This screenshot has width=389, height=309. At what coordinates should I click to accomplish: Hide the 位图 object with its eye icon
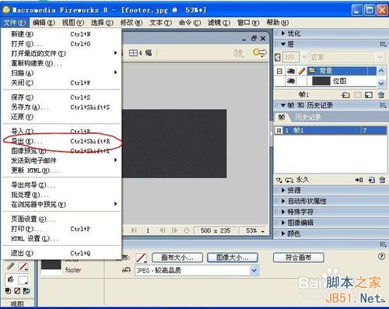pos(291,82)
